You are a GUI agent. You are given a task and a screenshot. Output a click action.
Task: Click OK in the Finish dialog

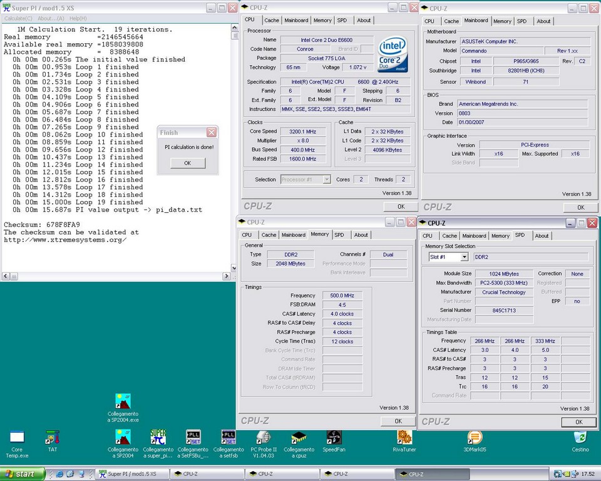tap(187, 163)
